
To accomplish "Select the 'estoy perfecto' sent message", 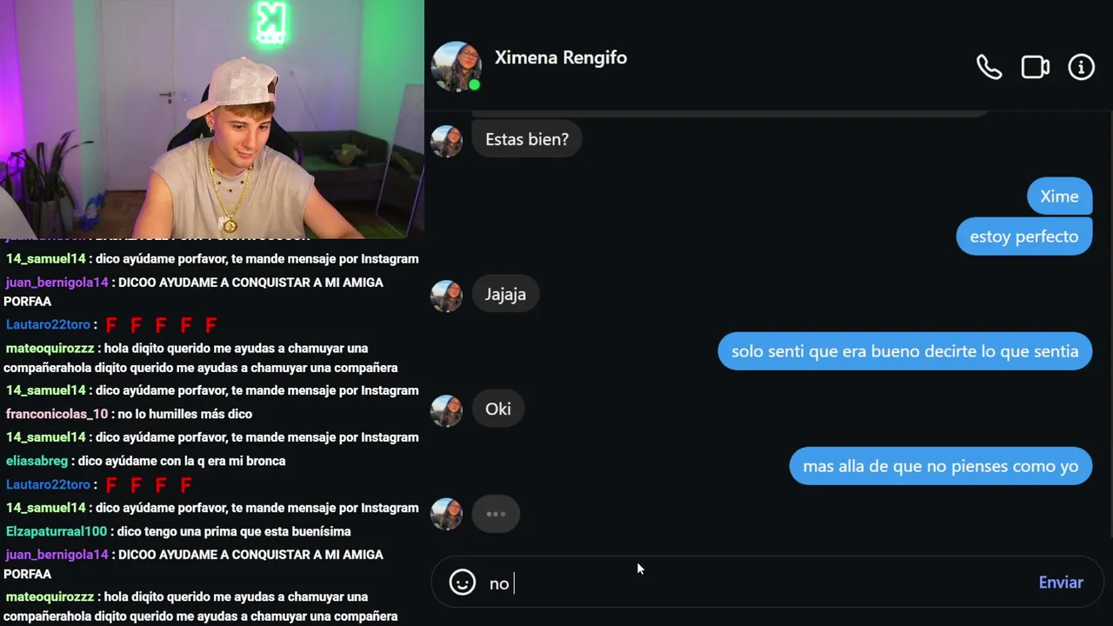I will coord(1023,236).
